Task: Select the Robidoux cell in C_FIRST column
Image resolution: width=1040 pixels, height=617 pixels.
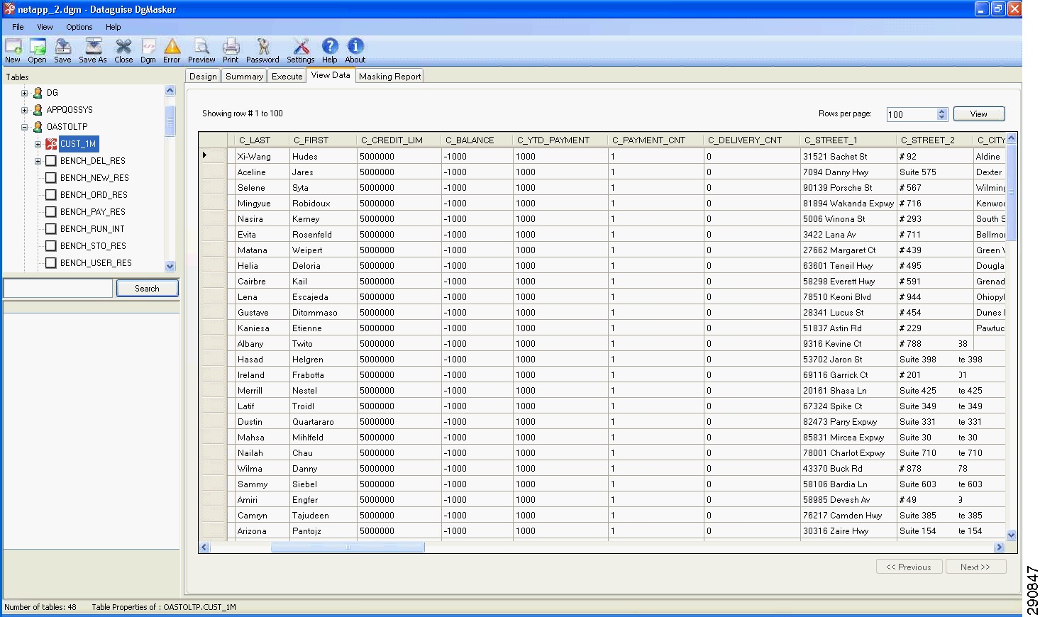Action: point(323,203)
